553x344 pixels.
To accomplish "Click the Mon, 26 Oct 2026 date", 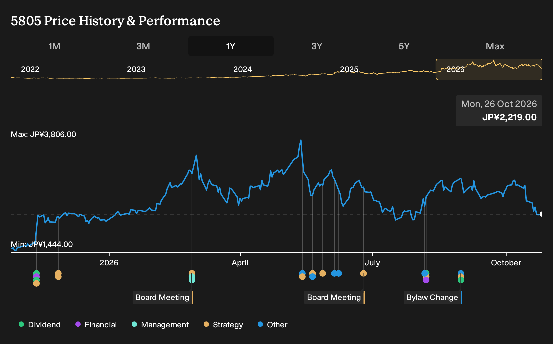I will pos(499,104).
